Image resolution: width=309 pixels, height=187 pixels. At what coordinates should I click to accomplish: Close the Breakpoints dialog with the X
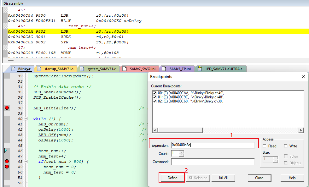[x=303, y=76]
